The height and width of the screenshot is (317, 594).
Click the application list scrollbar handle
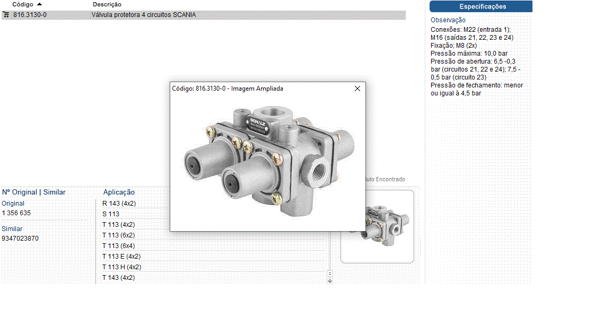coord(329,274)
